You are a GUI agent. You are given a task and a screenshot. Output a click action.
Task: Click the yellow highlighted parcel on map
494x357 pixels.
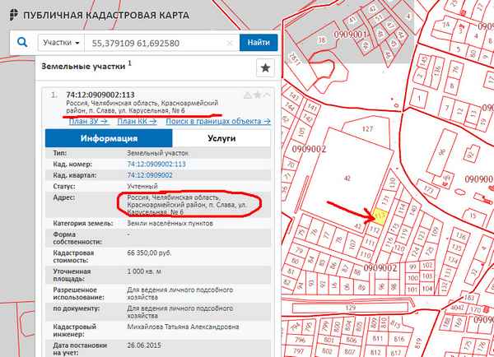click(x=380, y=216)
